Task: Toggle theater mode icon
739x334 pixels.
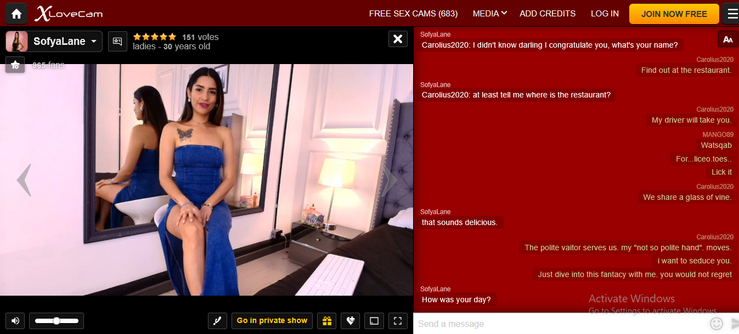Action: (x=374, y=321)
